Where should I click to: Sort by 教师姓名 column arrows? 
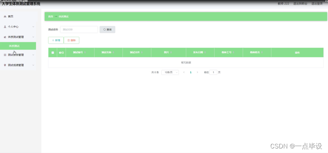(262, 53)
